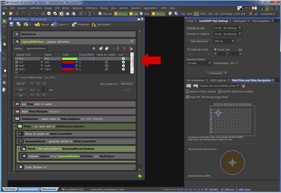Click the Capture task camera icon
This screenshot has height=193, width=281.
click(x=24, y=156)
